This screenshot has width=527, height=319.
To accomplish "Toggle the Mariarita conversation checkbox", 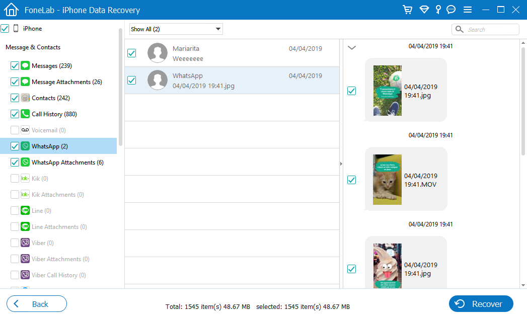I will [132, 53].
